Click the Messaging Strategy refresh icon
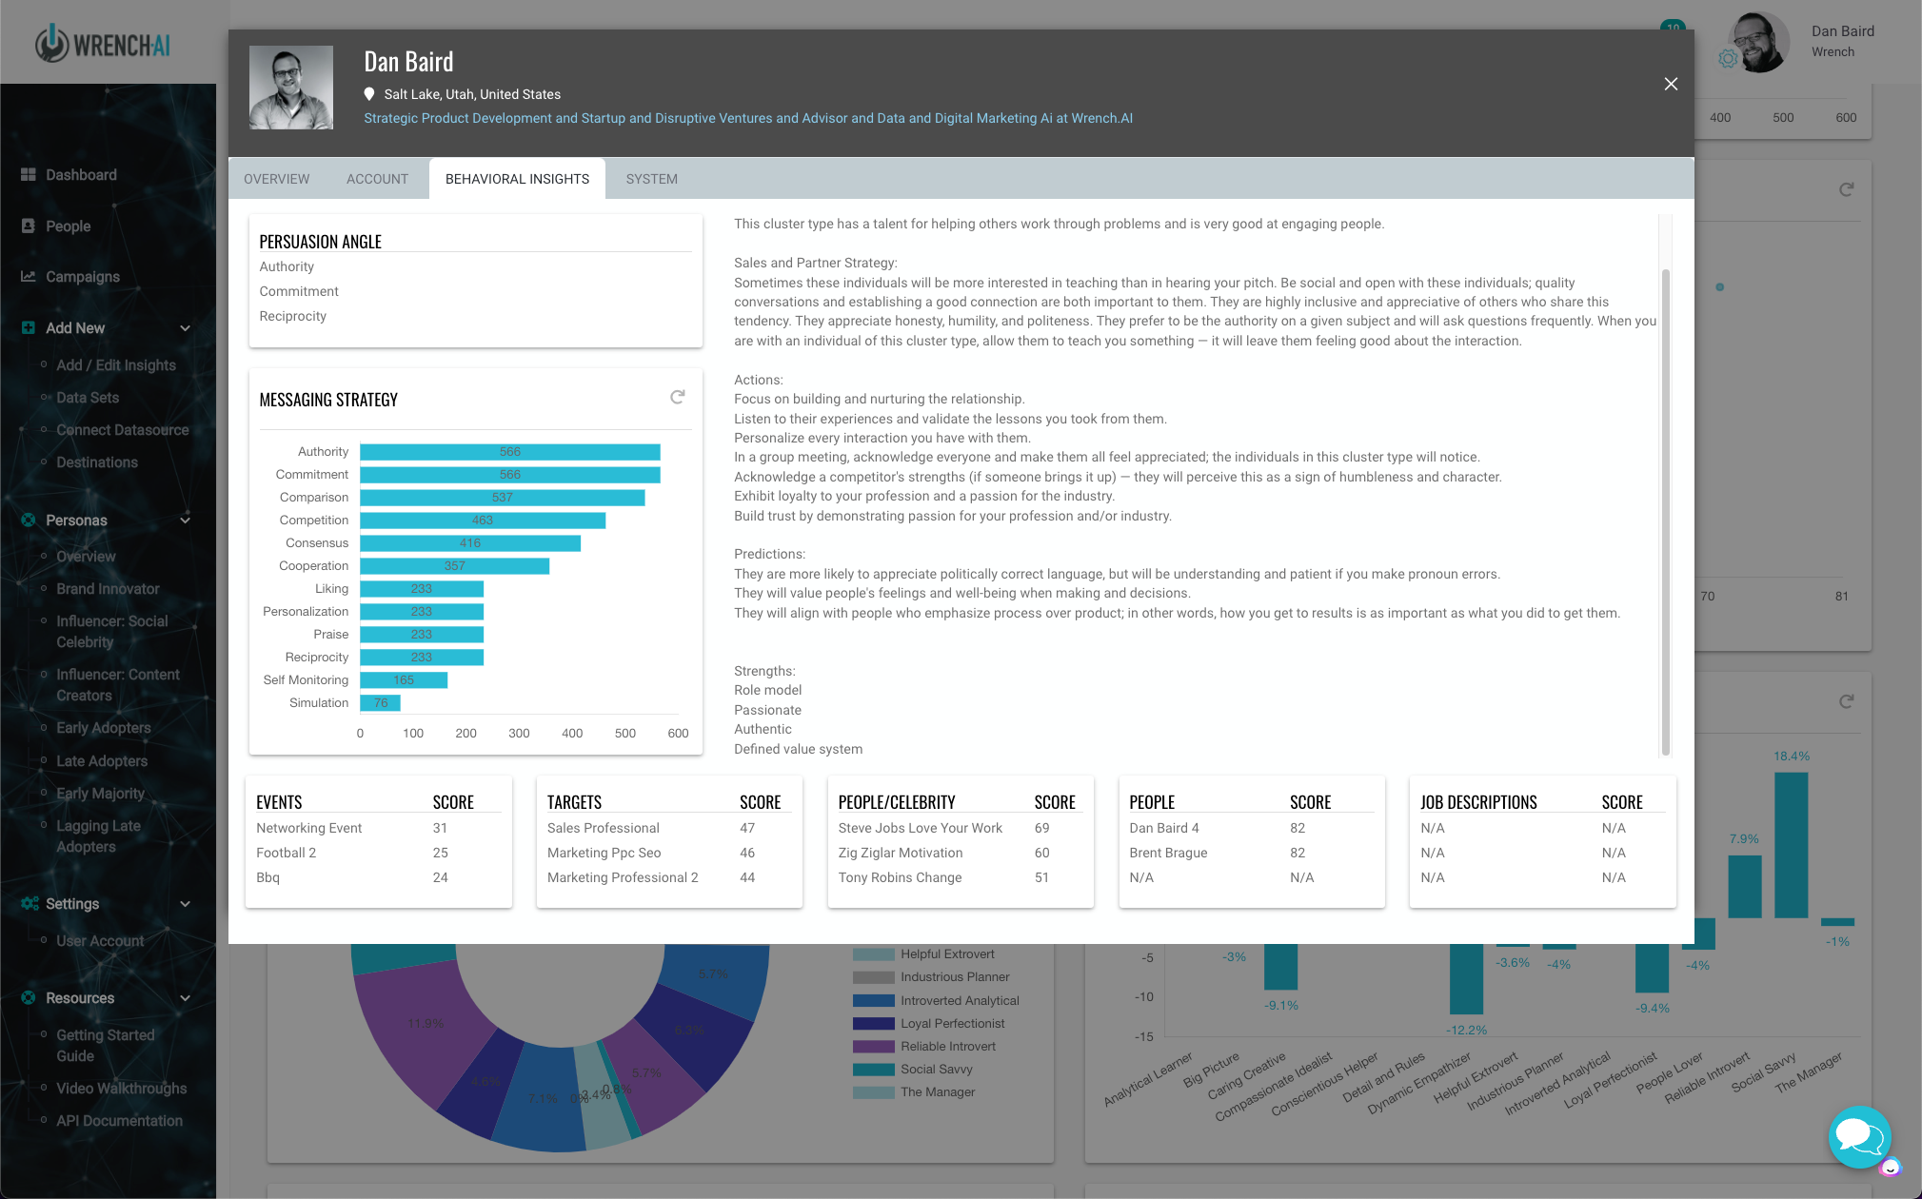The image size is (1922, 1199). [677, 397]
